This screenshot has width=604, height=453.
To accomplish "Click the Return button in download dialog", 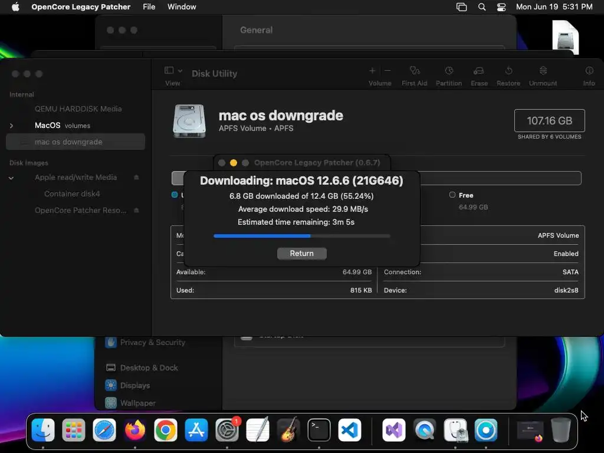I will pyautogui.click(x=301, y=253).
